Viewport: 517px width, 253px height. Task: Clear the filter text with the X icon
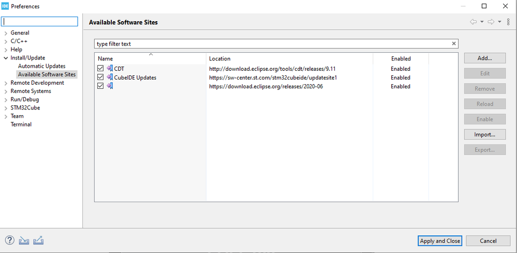pos(454,43)
